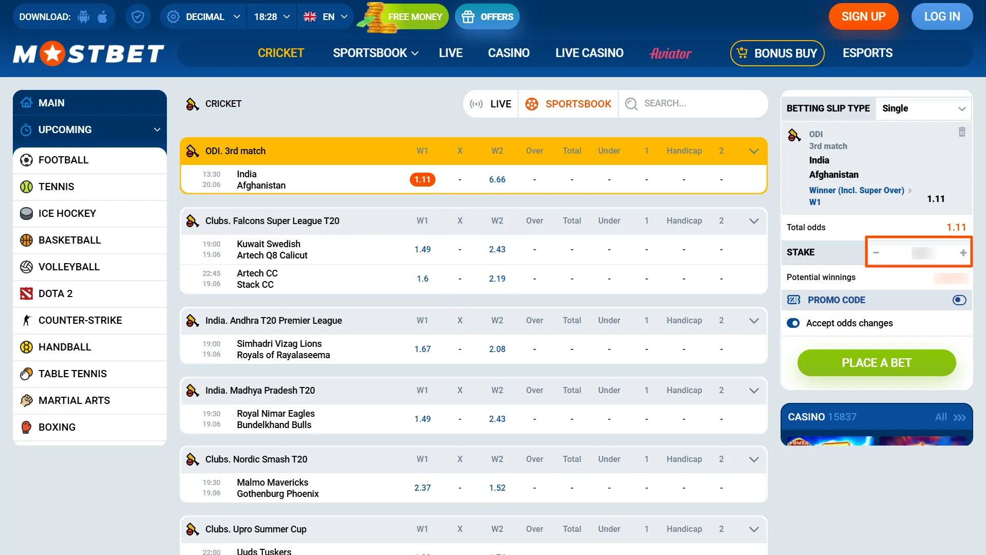The height and width of the screenshot is (555, 986).
Task: Download the iOS app via Apple icon
Action: click(x=103, y=17)
